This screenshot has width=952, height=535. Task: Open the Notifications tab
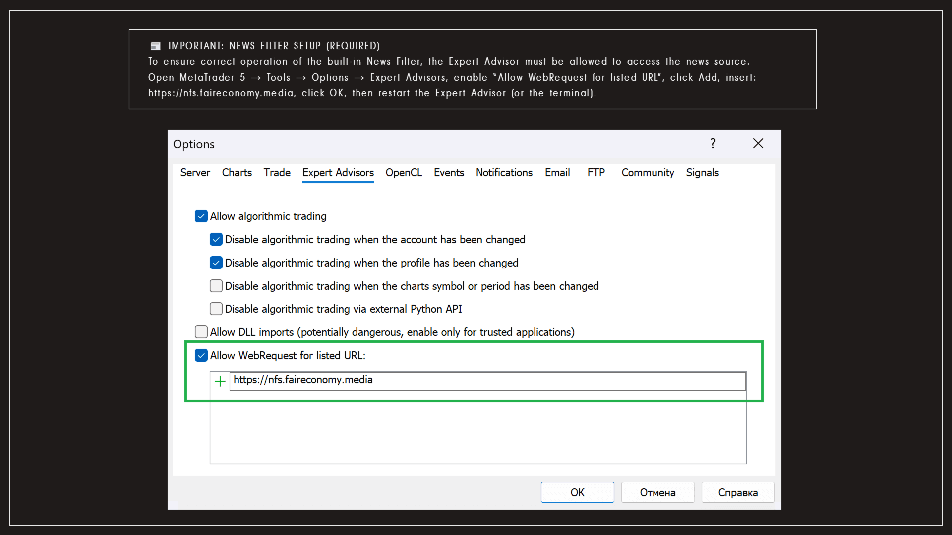[x=504, y=173]
